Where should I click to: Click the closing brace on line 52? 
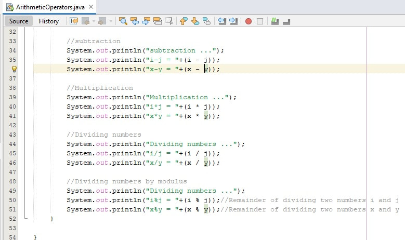(52, 219)
